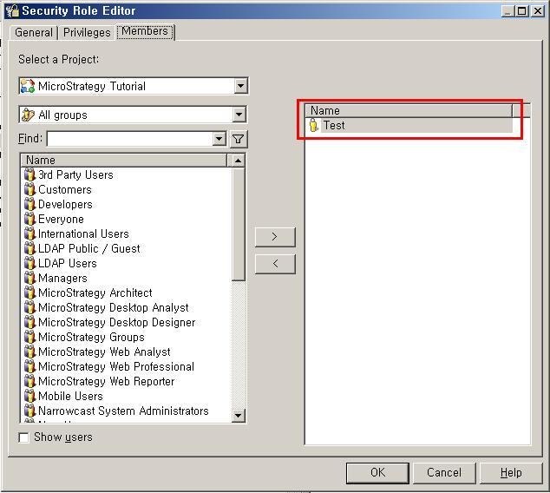Click the International Users group icon

coord(29,233)
